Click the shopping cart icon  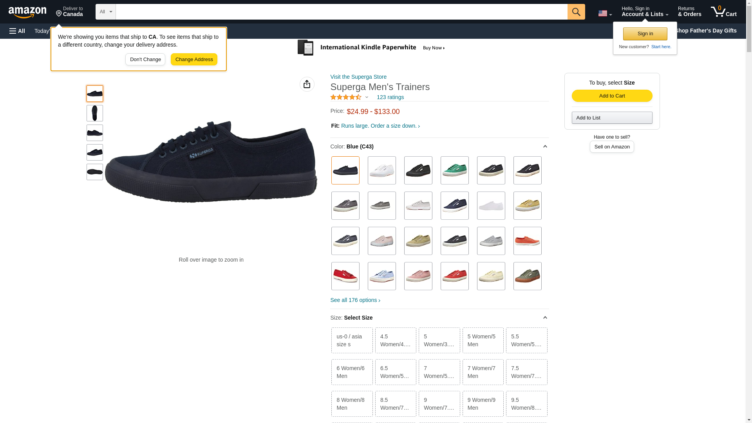(x=723, y=11)
